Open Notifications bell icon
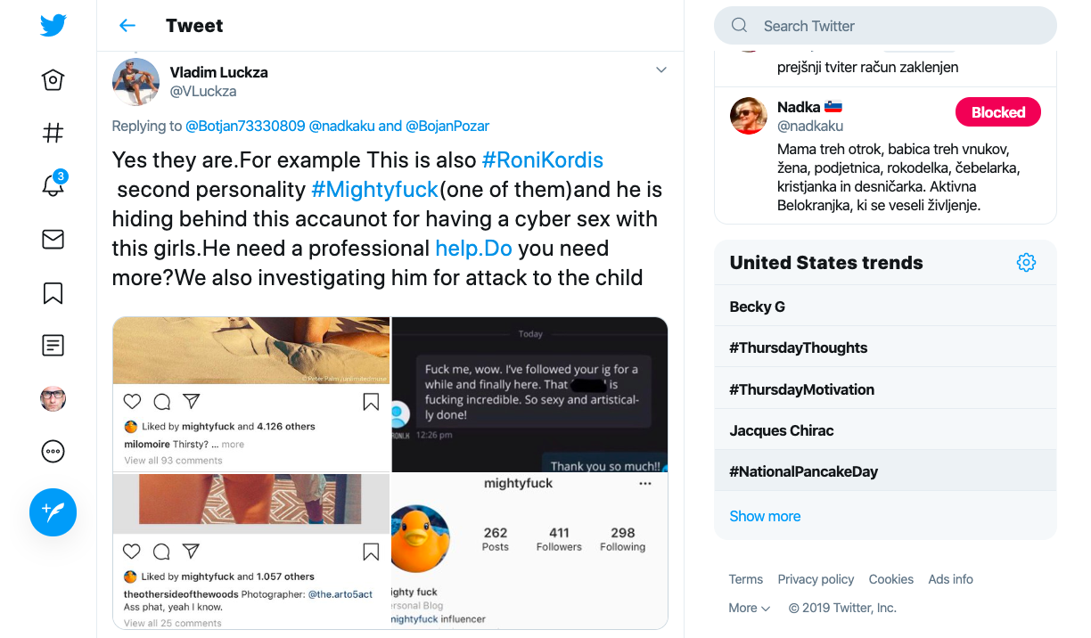The image size is (1091, 638). coord(53,184)
